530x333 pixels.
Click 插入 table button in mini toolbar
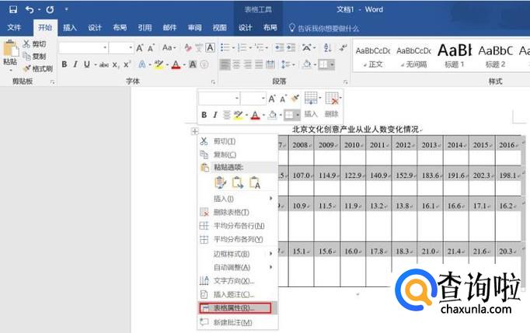pos(311,104)
